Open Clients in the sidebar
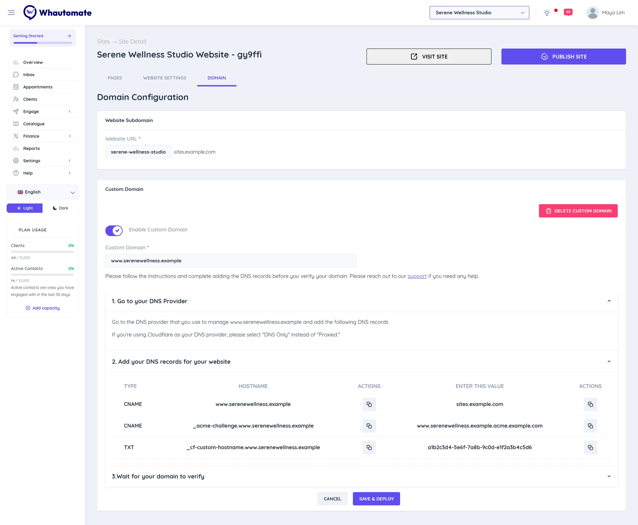This screenshot has height=525, width=638. [x=43, y=99]
